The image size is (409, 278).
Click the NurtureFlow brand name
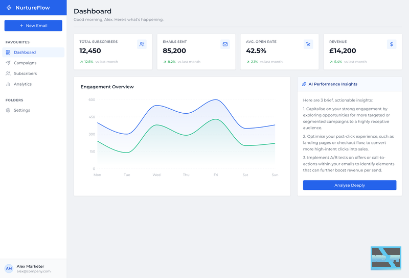(33, 8)
